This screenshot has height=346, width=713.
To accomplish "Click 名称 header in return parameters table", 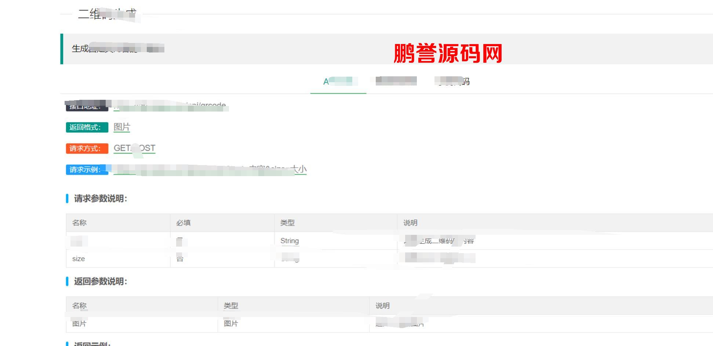I will tap(79, 306).
